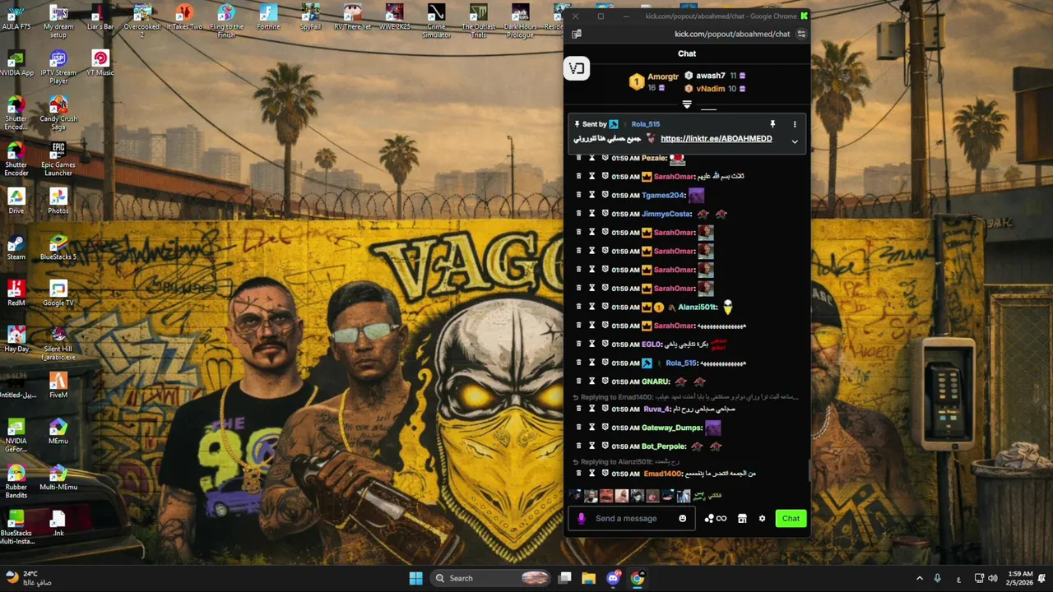Image resolution: width=1053 pixels, height=592 pixels.
Task: Delete Emad1400 message with the trash icon
Action: [x=578, y=474]
